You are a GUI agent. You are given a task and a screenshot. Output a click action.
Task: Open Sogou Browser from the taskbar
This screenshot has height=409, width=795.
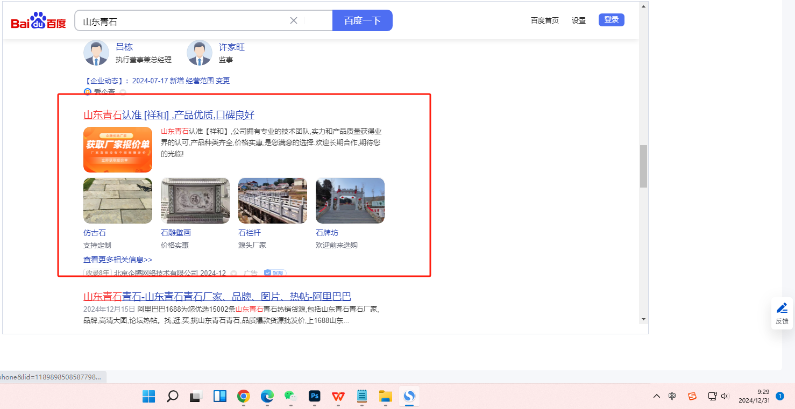(409, 397)
